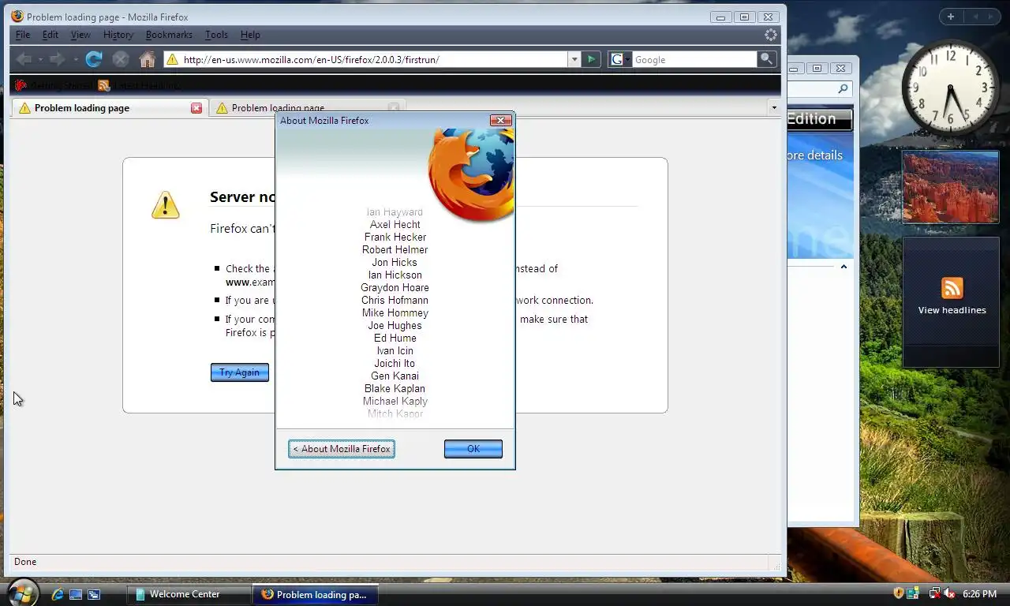This screenshot has width=1010, height=606.
Task: Go to the Home page icon
Action: point(147,59)
